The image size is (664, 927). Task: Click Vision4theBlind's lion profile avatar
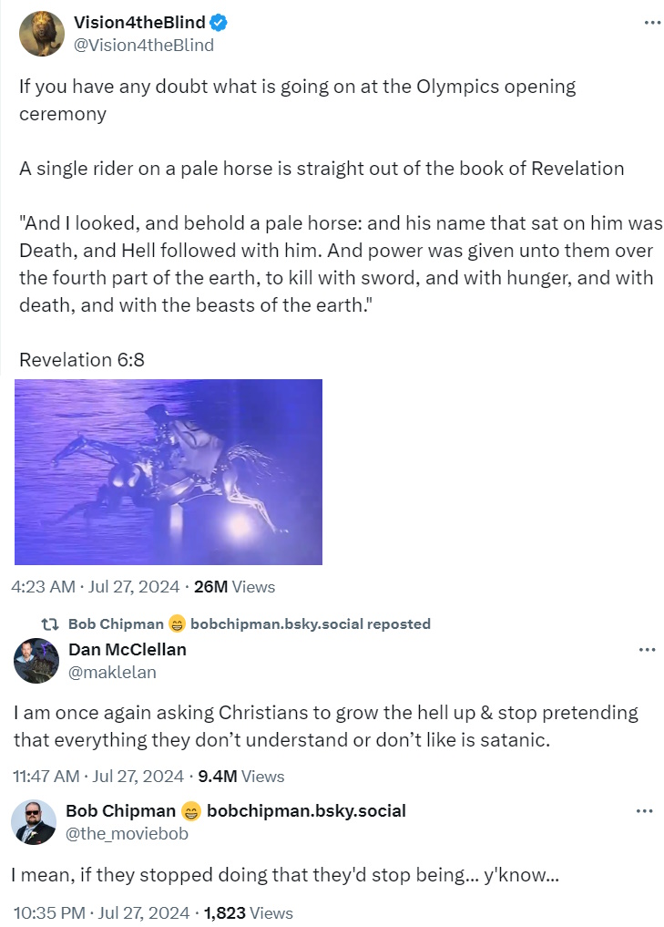coord(42,34)
